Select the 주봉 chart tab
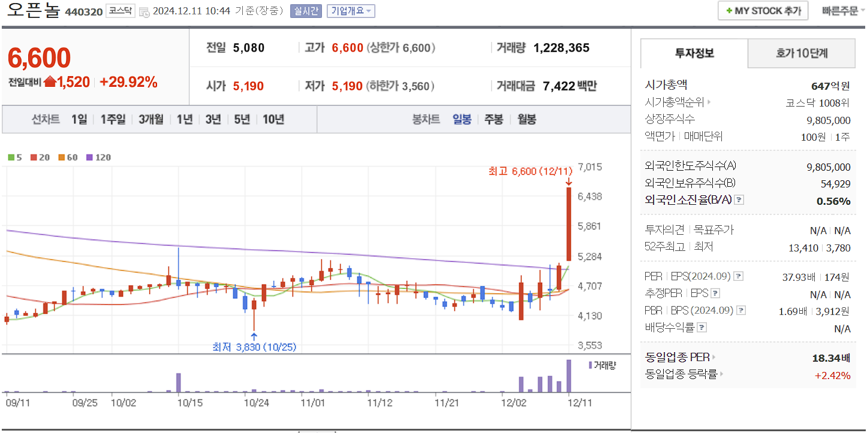This screenshot has height=433, width=867. coord(493,119)
